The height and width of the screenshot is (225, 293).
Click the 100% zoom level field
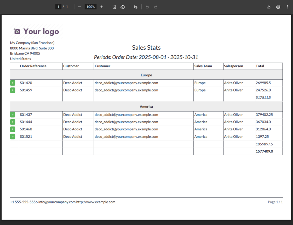[90, 7]
